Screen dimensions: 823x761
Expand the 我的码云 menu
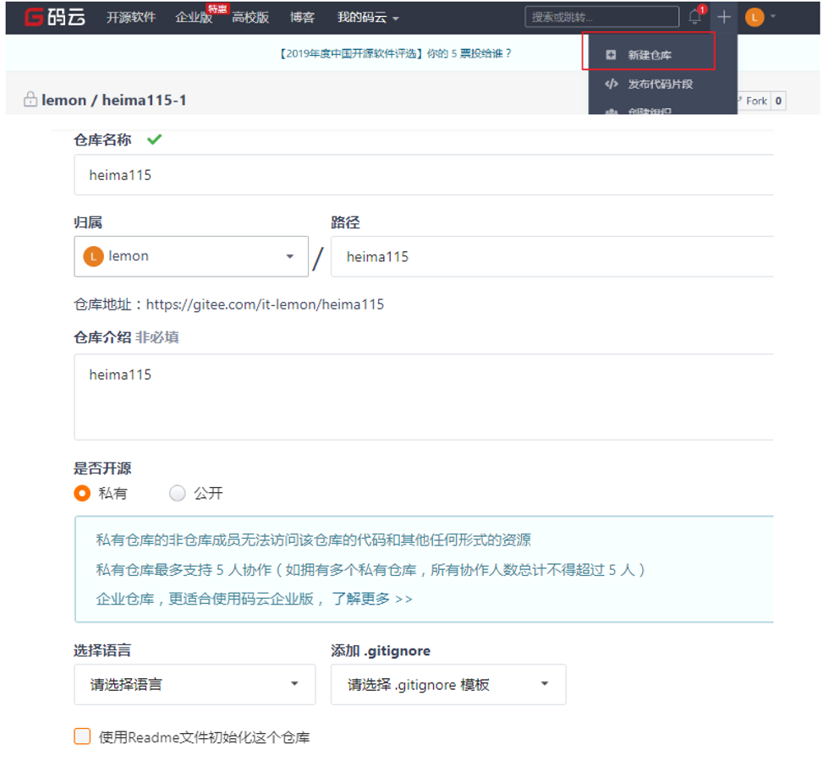coord(368,17)
